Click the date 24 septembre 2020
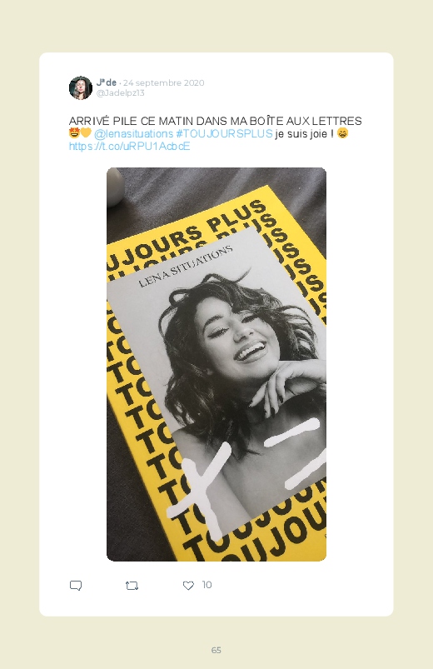This screenshot has width=433, height=669. tap(163, 82)
